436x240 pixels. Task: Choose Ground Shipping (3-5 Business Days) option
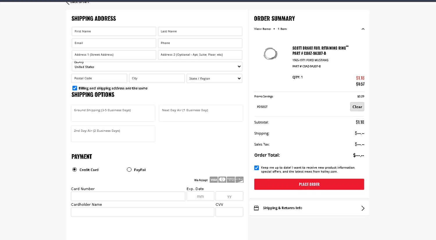click(x=113, y=113)
